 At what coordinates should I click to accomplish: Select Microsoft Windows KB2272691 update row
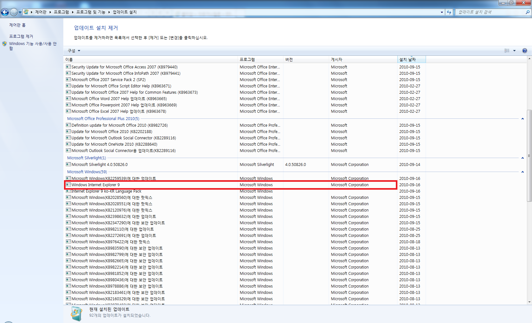[x=114, y=236]
